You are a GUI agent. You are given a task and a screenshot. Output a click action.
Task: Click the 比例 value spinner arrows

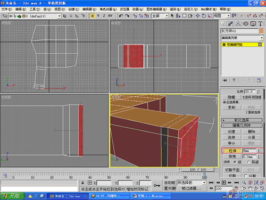coord(258,91)
